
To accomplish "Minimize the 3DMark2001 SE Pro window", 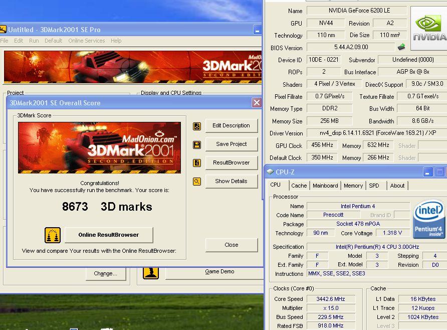I will (x=257, y=30).
